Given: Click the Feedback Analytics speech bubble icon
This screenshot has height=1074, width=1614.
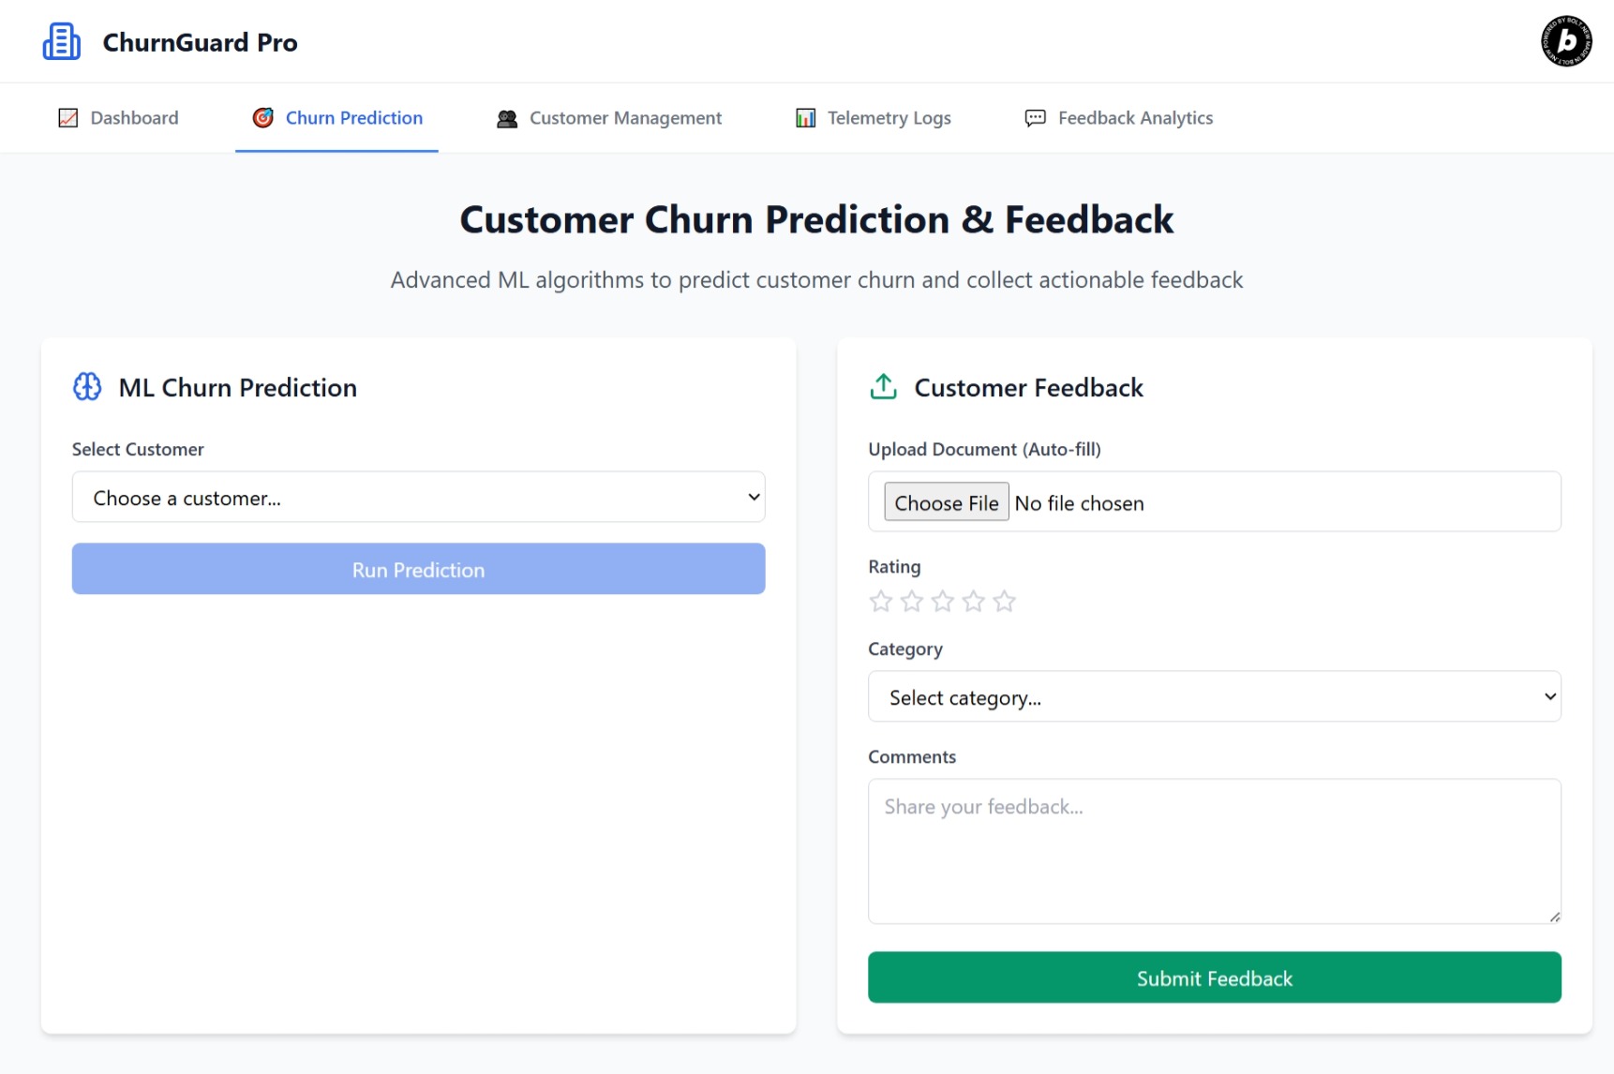Looking at the screenshot, I should pyautogui.click(x=1035, y=118).
